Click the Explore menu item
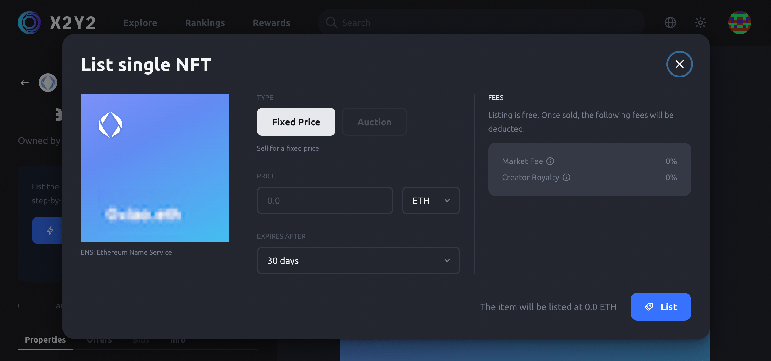 (x=140, y=23)
